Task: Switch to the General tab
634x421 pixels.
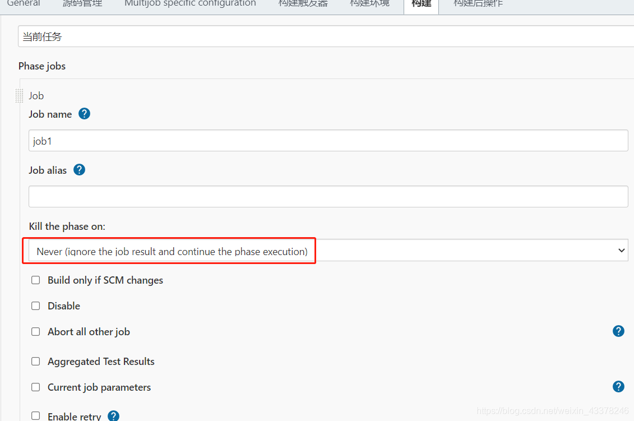Action: [x=24, y=3]
